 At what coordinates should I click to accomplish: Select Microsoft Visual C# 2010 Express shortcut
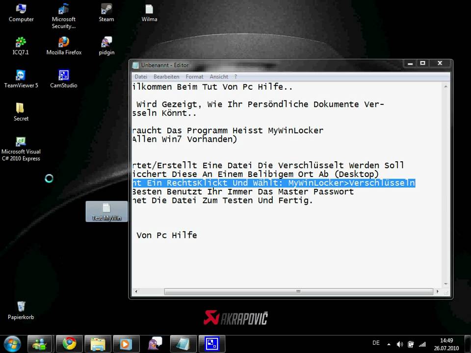point(21,149)
